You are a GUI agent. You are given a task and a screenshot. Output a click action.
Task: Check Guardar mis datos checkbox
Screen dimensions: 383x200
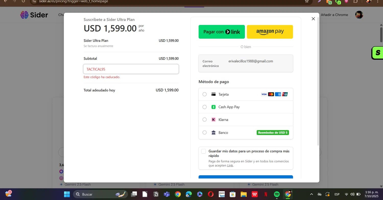point(204,151)
